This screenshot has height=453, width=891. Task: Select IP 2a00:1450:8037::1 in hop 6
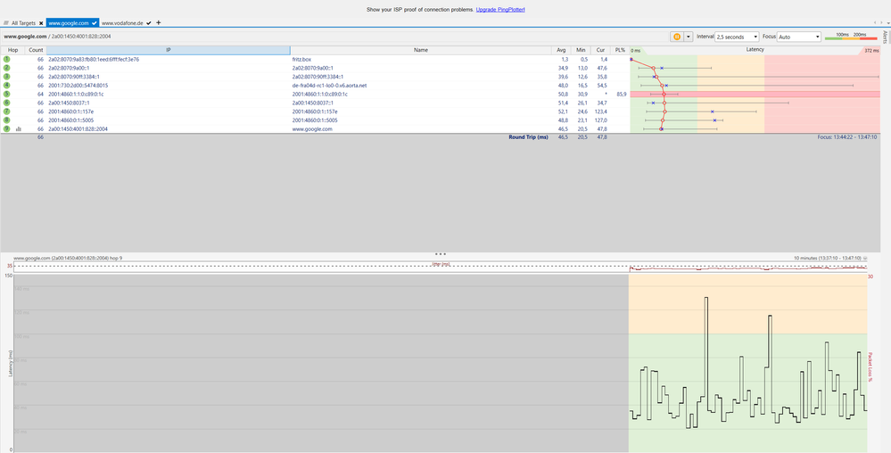69,103
